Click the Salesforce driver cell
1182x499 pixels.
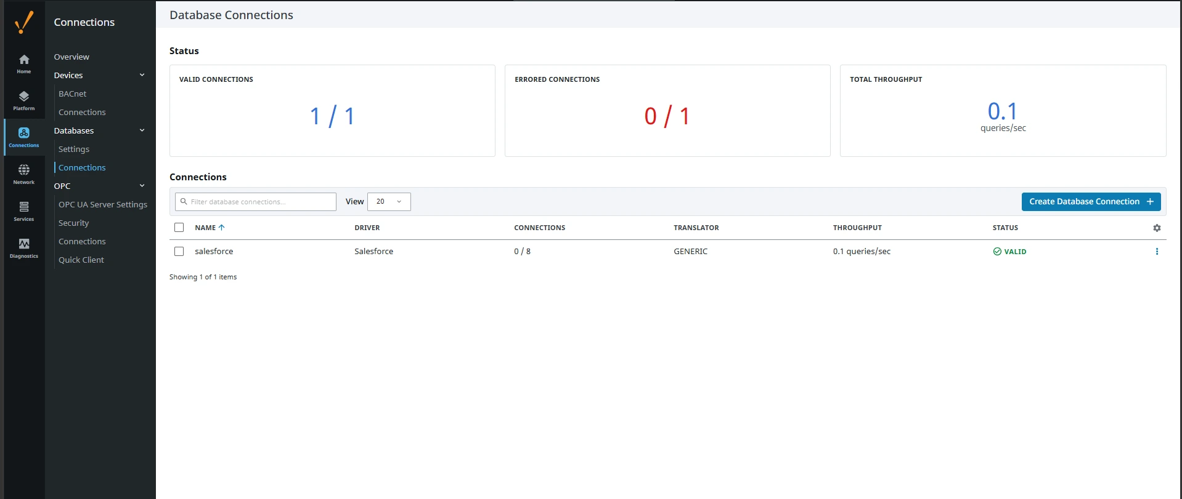(373, 251)
